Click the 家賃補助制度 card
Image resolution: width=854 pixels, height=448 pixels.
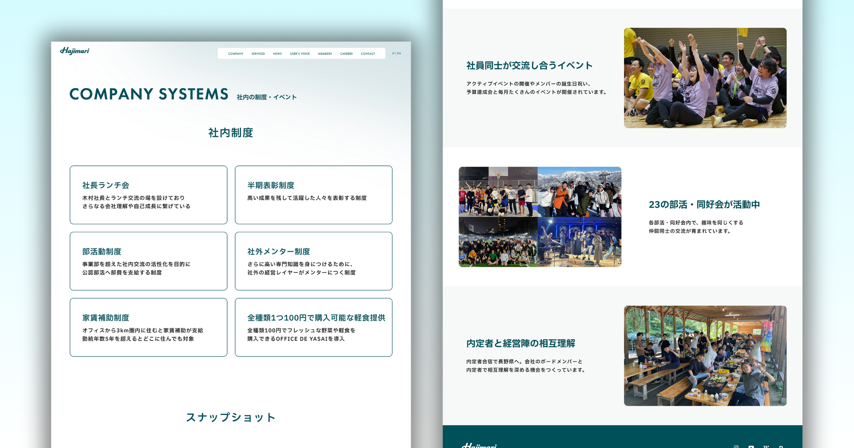pyautogui.click(x=148, y=327)
